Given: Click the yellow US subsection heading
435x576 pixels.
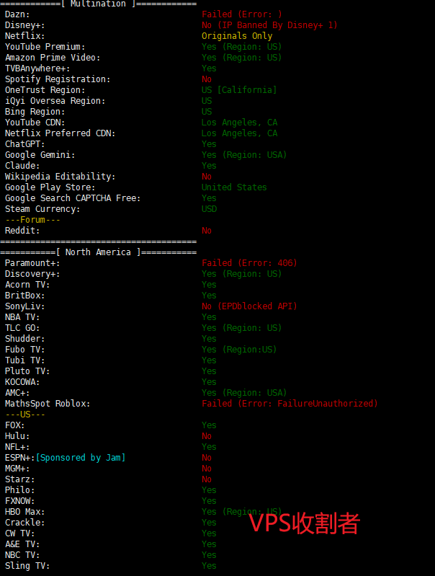Looking at the screenshot, I should point(25,415).
